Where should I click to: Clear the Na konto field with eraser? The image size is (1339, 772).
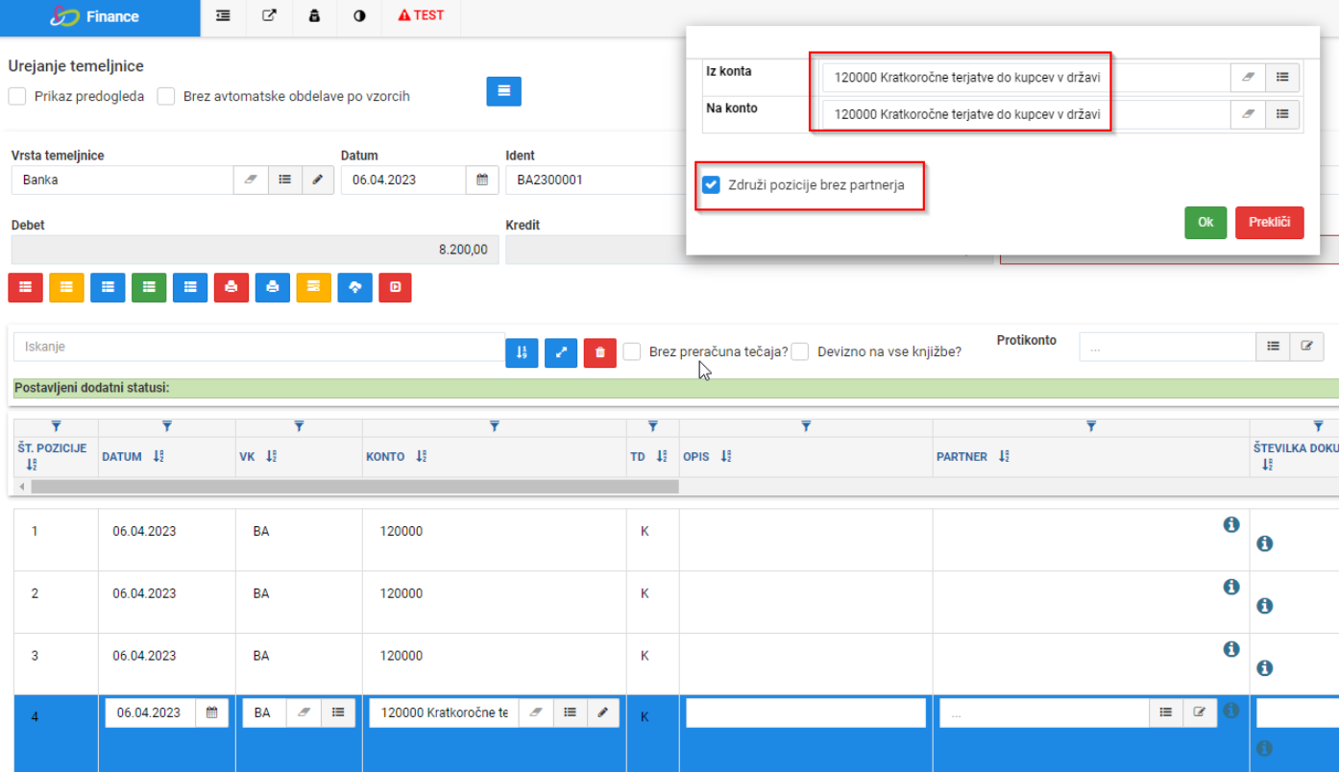click(1248, 114)
